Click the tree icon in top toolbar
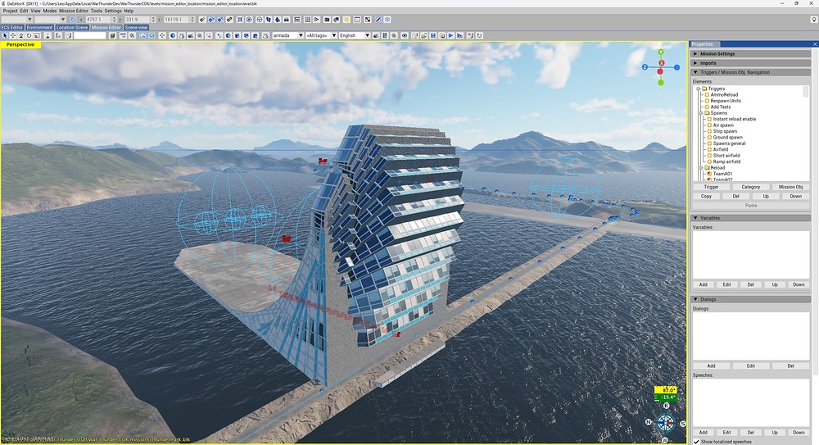This screenshot has width=819, height=445. [278, 20]
